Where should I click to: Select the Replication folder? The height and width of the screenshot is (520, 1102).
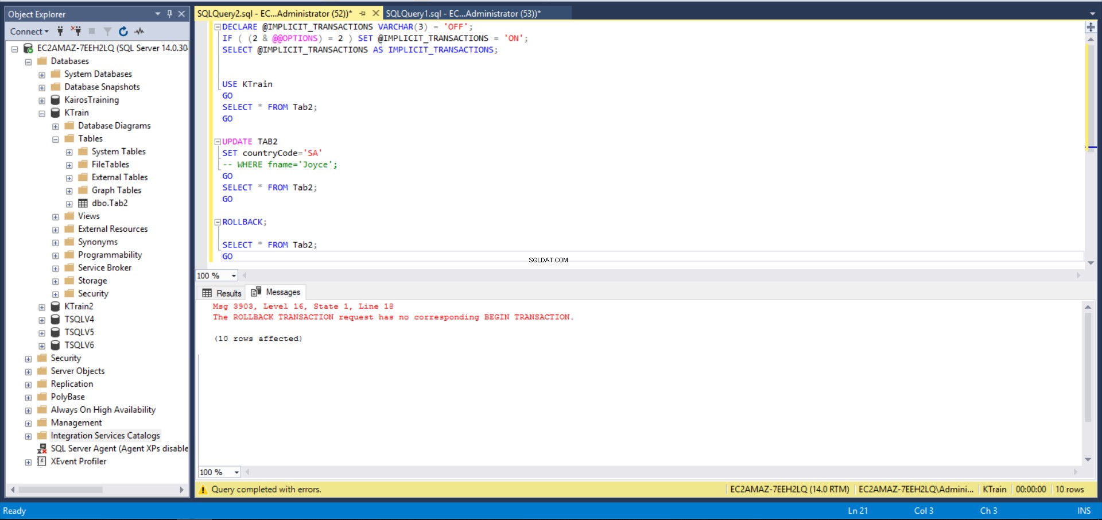pyautogui.click(x=72, y=384)
